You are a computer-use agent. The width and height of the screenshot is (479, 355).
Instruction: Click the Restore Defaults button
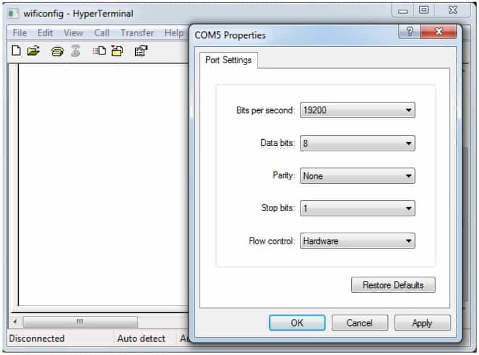[x=393, y=285]
